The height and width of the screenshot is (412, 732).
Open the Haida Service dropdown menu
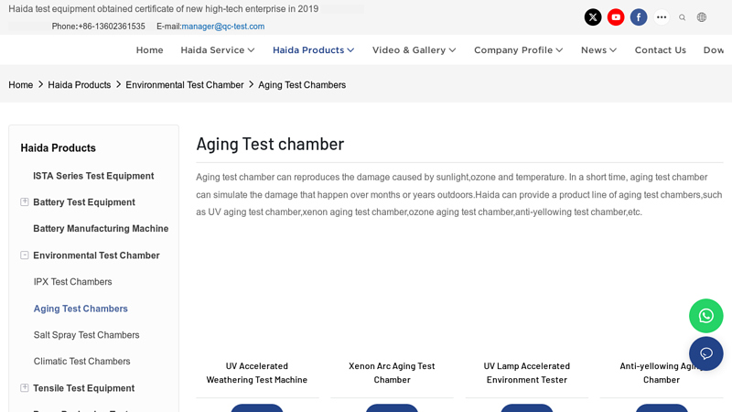(x=218, y=50)
